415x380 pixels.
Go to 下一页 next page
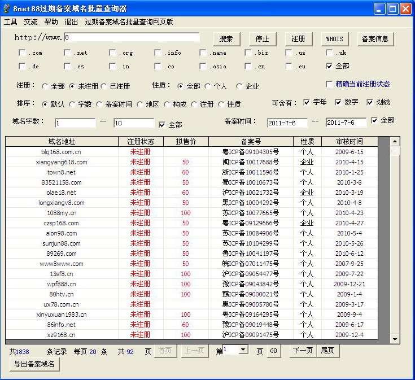[x=303, y=351]
